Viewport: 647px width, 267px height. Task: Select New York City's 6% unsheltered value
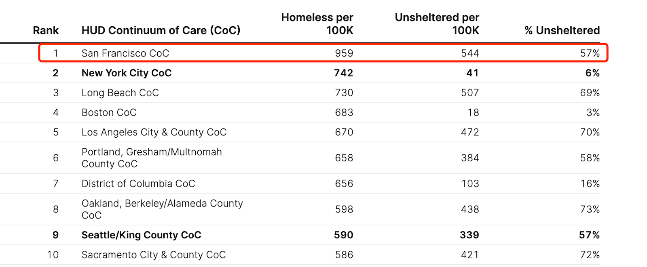(x=592, y=73)
